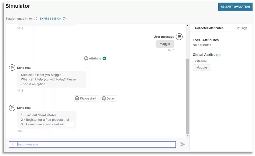Click the send message arrow icon

183,144
